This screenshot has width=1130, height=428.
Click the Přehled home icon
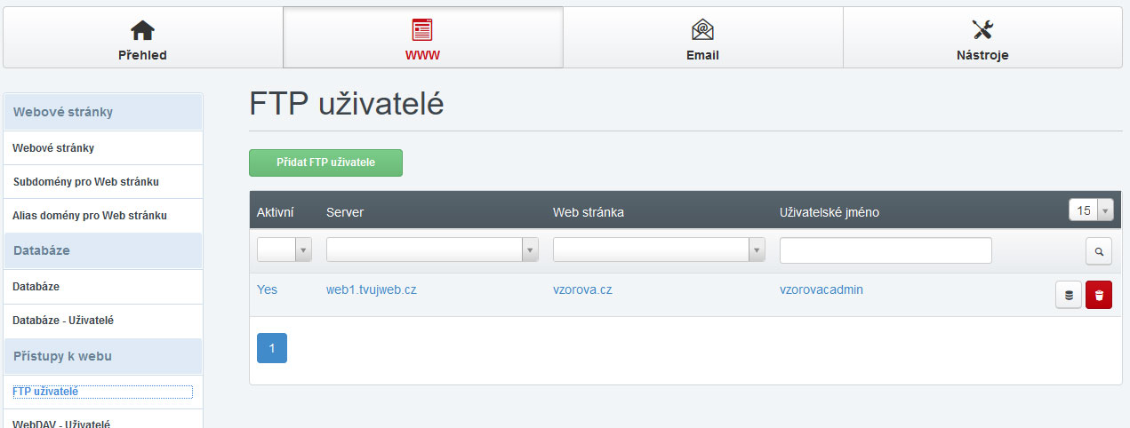142,30
